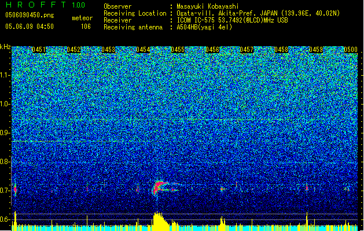Viewport: 364px width, 231px height.
Task: Click the 0.8 kHz axis label
Action: [x=5, y=162]
